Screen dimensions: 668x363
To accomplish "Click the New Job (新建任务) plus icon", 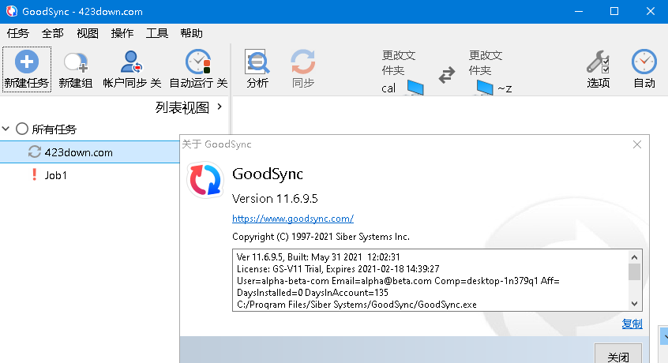I will 27,62.
